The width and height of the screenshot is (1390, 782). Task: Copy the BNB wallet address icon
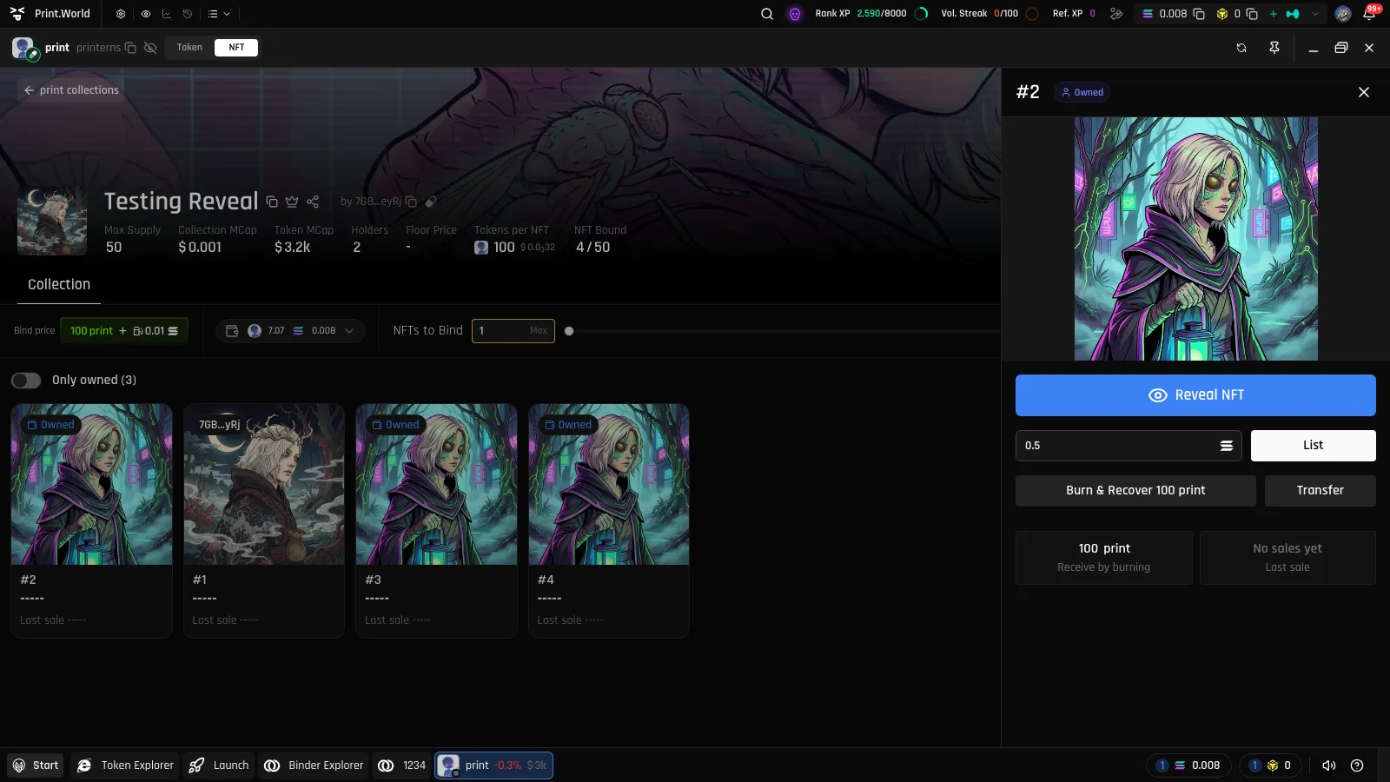[x=1252, y=14]
